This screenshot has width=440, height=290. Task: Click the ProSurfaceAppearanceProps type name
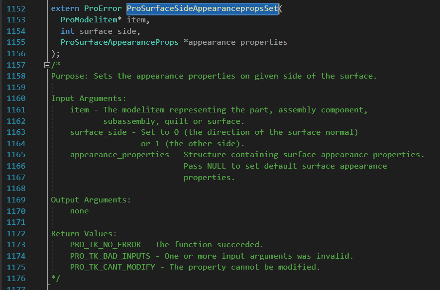pos(119,42)
